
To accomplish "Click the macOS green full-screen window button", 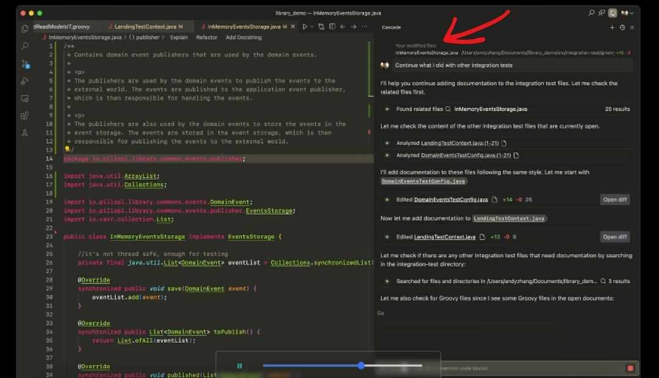I will pos(40,13).
